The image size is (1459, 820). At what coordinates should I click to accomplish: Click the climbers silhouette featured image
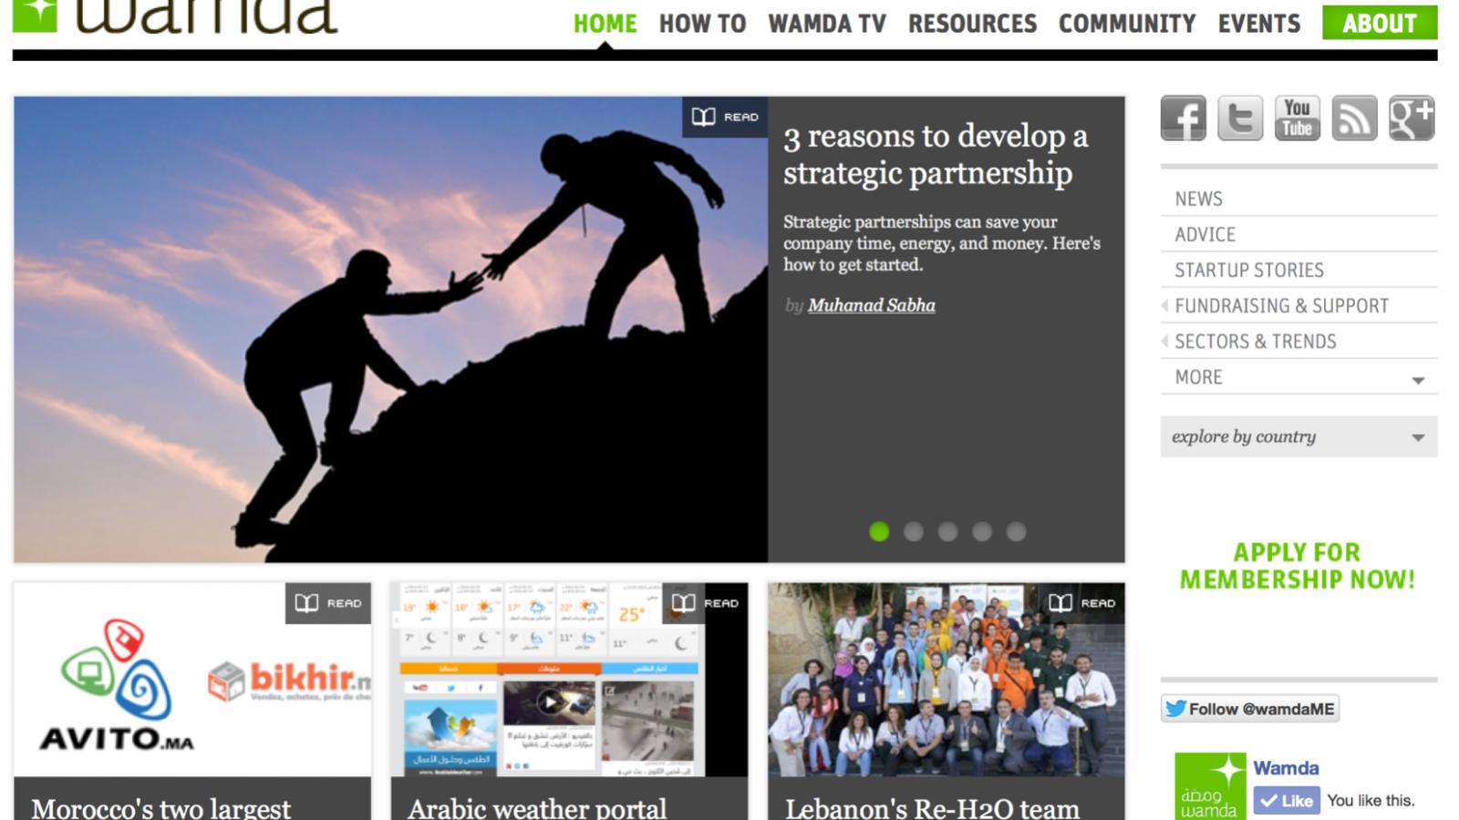pyautogui.click(x=390, y=330)
